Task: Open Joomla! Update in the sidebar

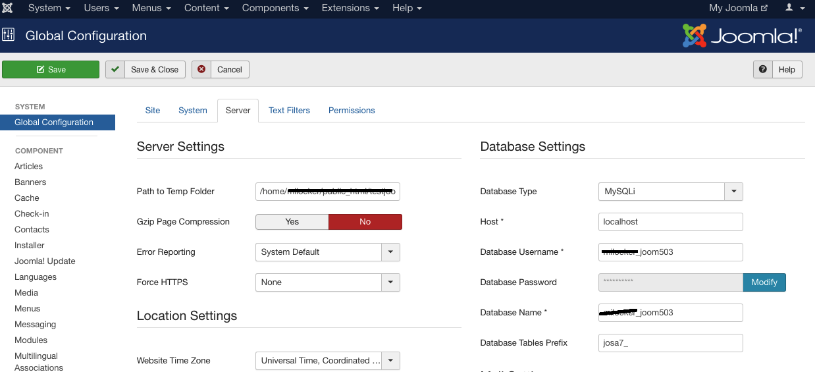Action: [45, 261]
